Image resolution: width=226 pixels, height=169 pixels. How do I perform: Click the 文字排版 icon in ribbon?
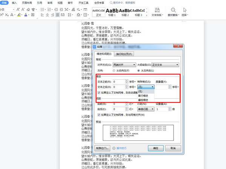point(157,11)
